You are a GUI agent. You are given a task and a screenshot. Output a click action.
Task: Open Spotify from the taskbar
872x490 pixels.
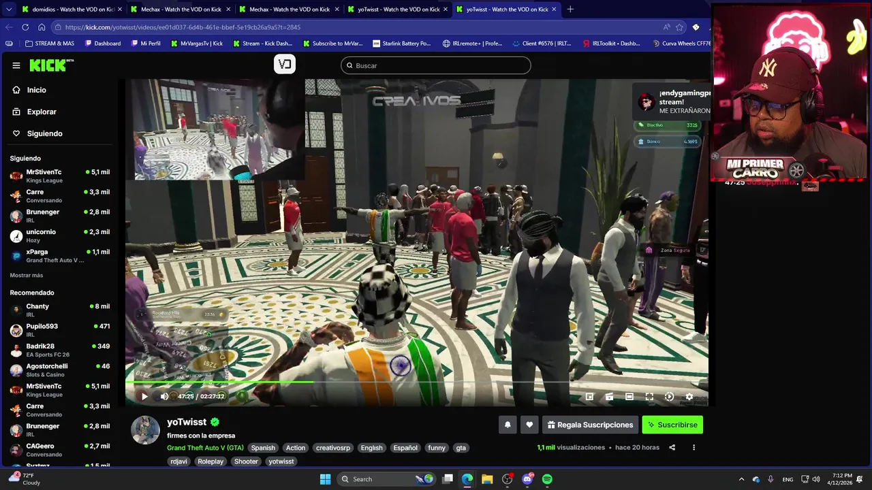[x=547, y=479]
